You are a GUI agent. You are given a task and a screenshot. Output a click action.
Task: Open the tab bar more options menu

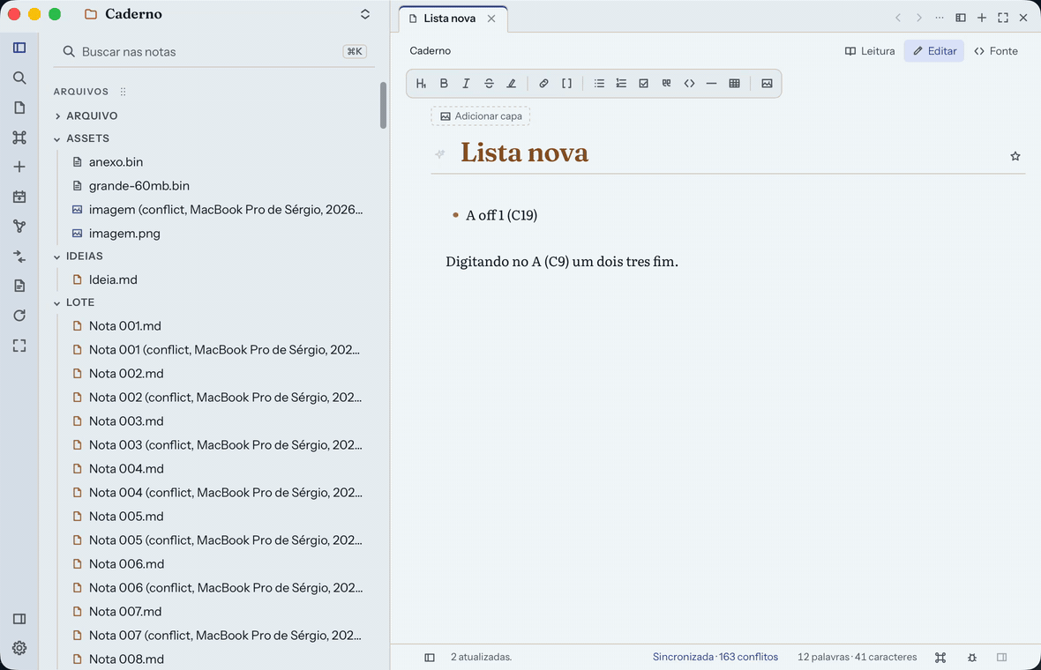tap(940, 18)
